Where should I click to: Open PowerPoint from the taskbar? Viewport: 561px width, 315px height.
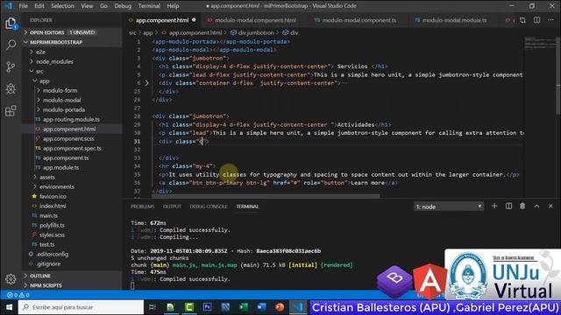click(x=280, y=307)
